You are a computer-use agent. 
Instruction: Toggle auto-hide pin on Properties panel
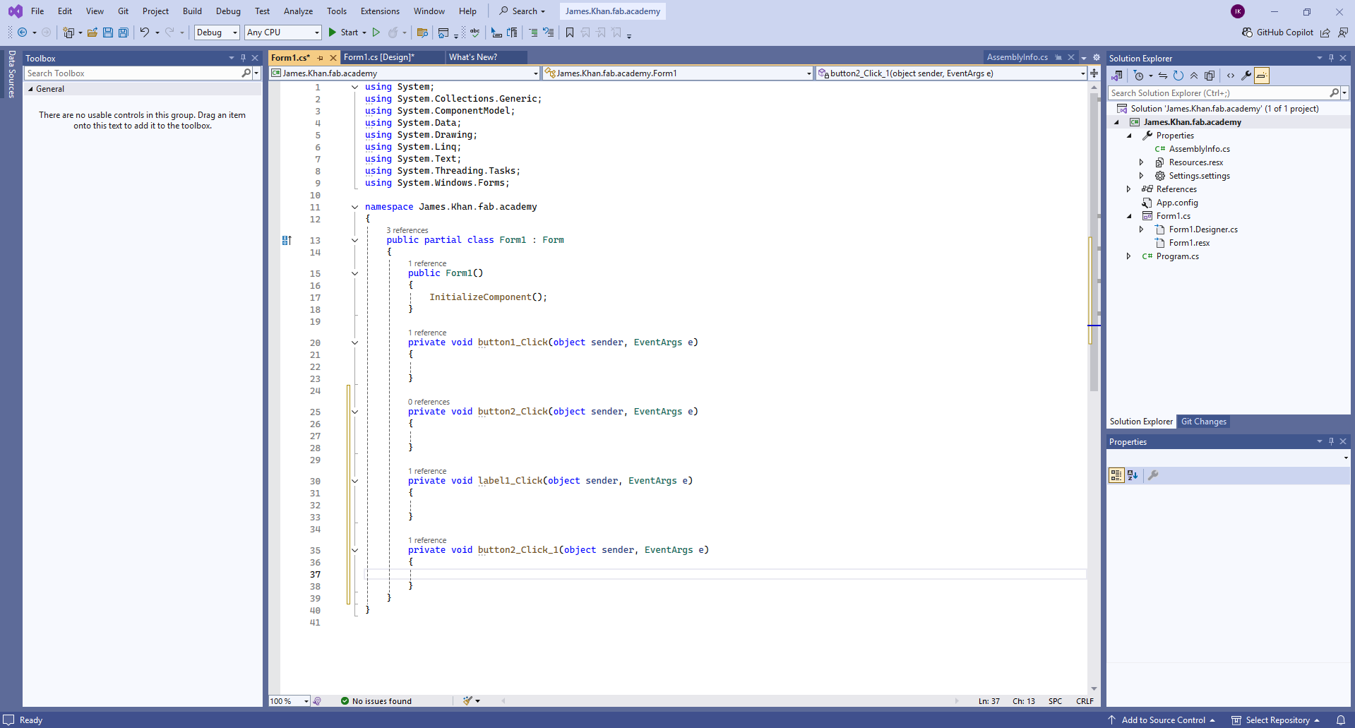(1331, 441)
